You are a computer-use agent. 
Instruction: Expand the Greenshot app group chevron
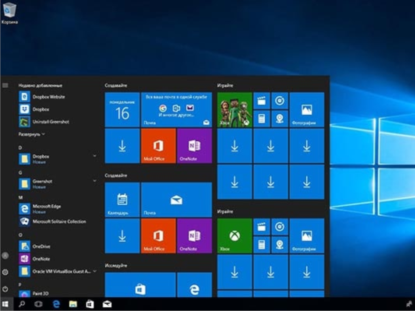coord(94,181)
